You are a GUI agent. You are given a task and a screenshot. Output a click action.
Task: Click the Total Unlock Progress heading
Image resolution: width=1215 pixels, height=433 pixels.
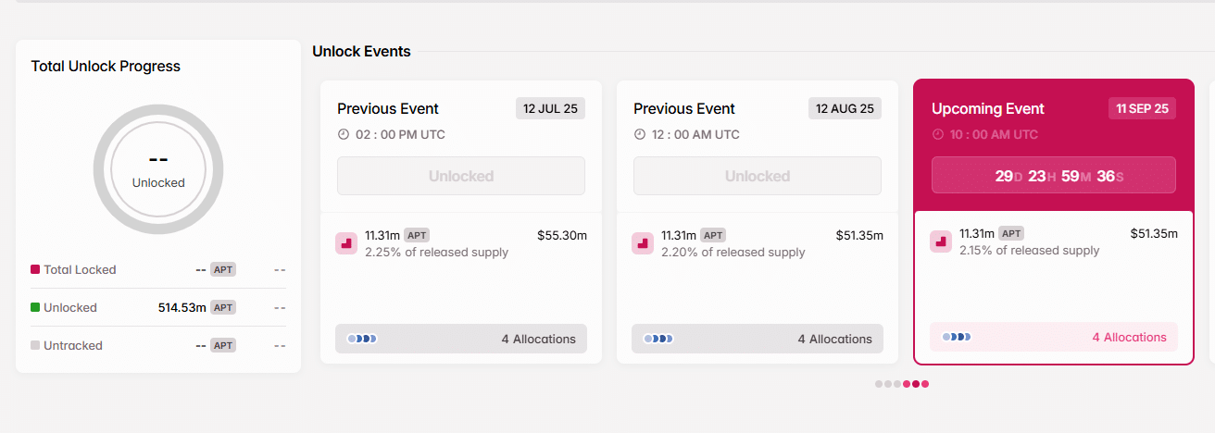pyautogui.click(x=106, y=66)
